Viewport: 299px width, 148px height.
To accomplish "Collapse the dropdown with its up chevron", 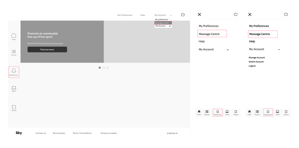I will point(170,26).
